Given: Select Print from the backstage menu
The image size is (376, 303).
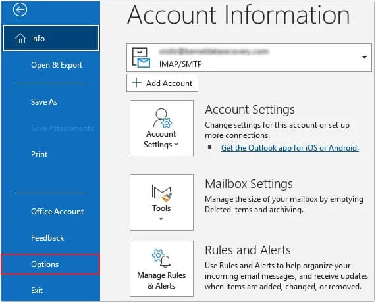Looking at the screenshot, I should pyautogui.click(x=39, y=154).
